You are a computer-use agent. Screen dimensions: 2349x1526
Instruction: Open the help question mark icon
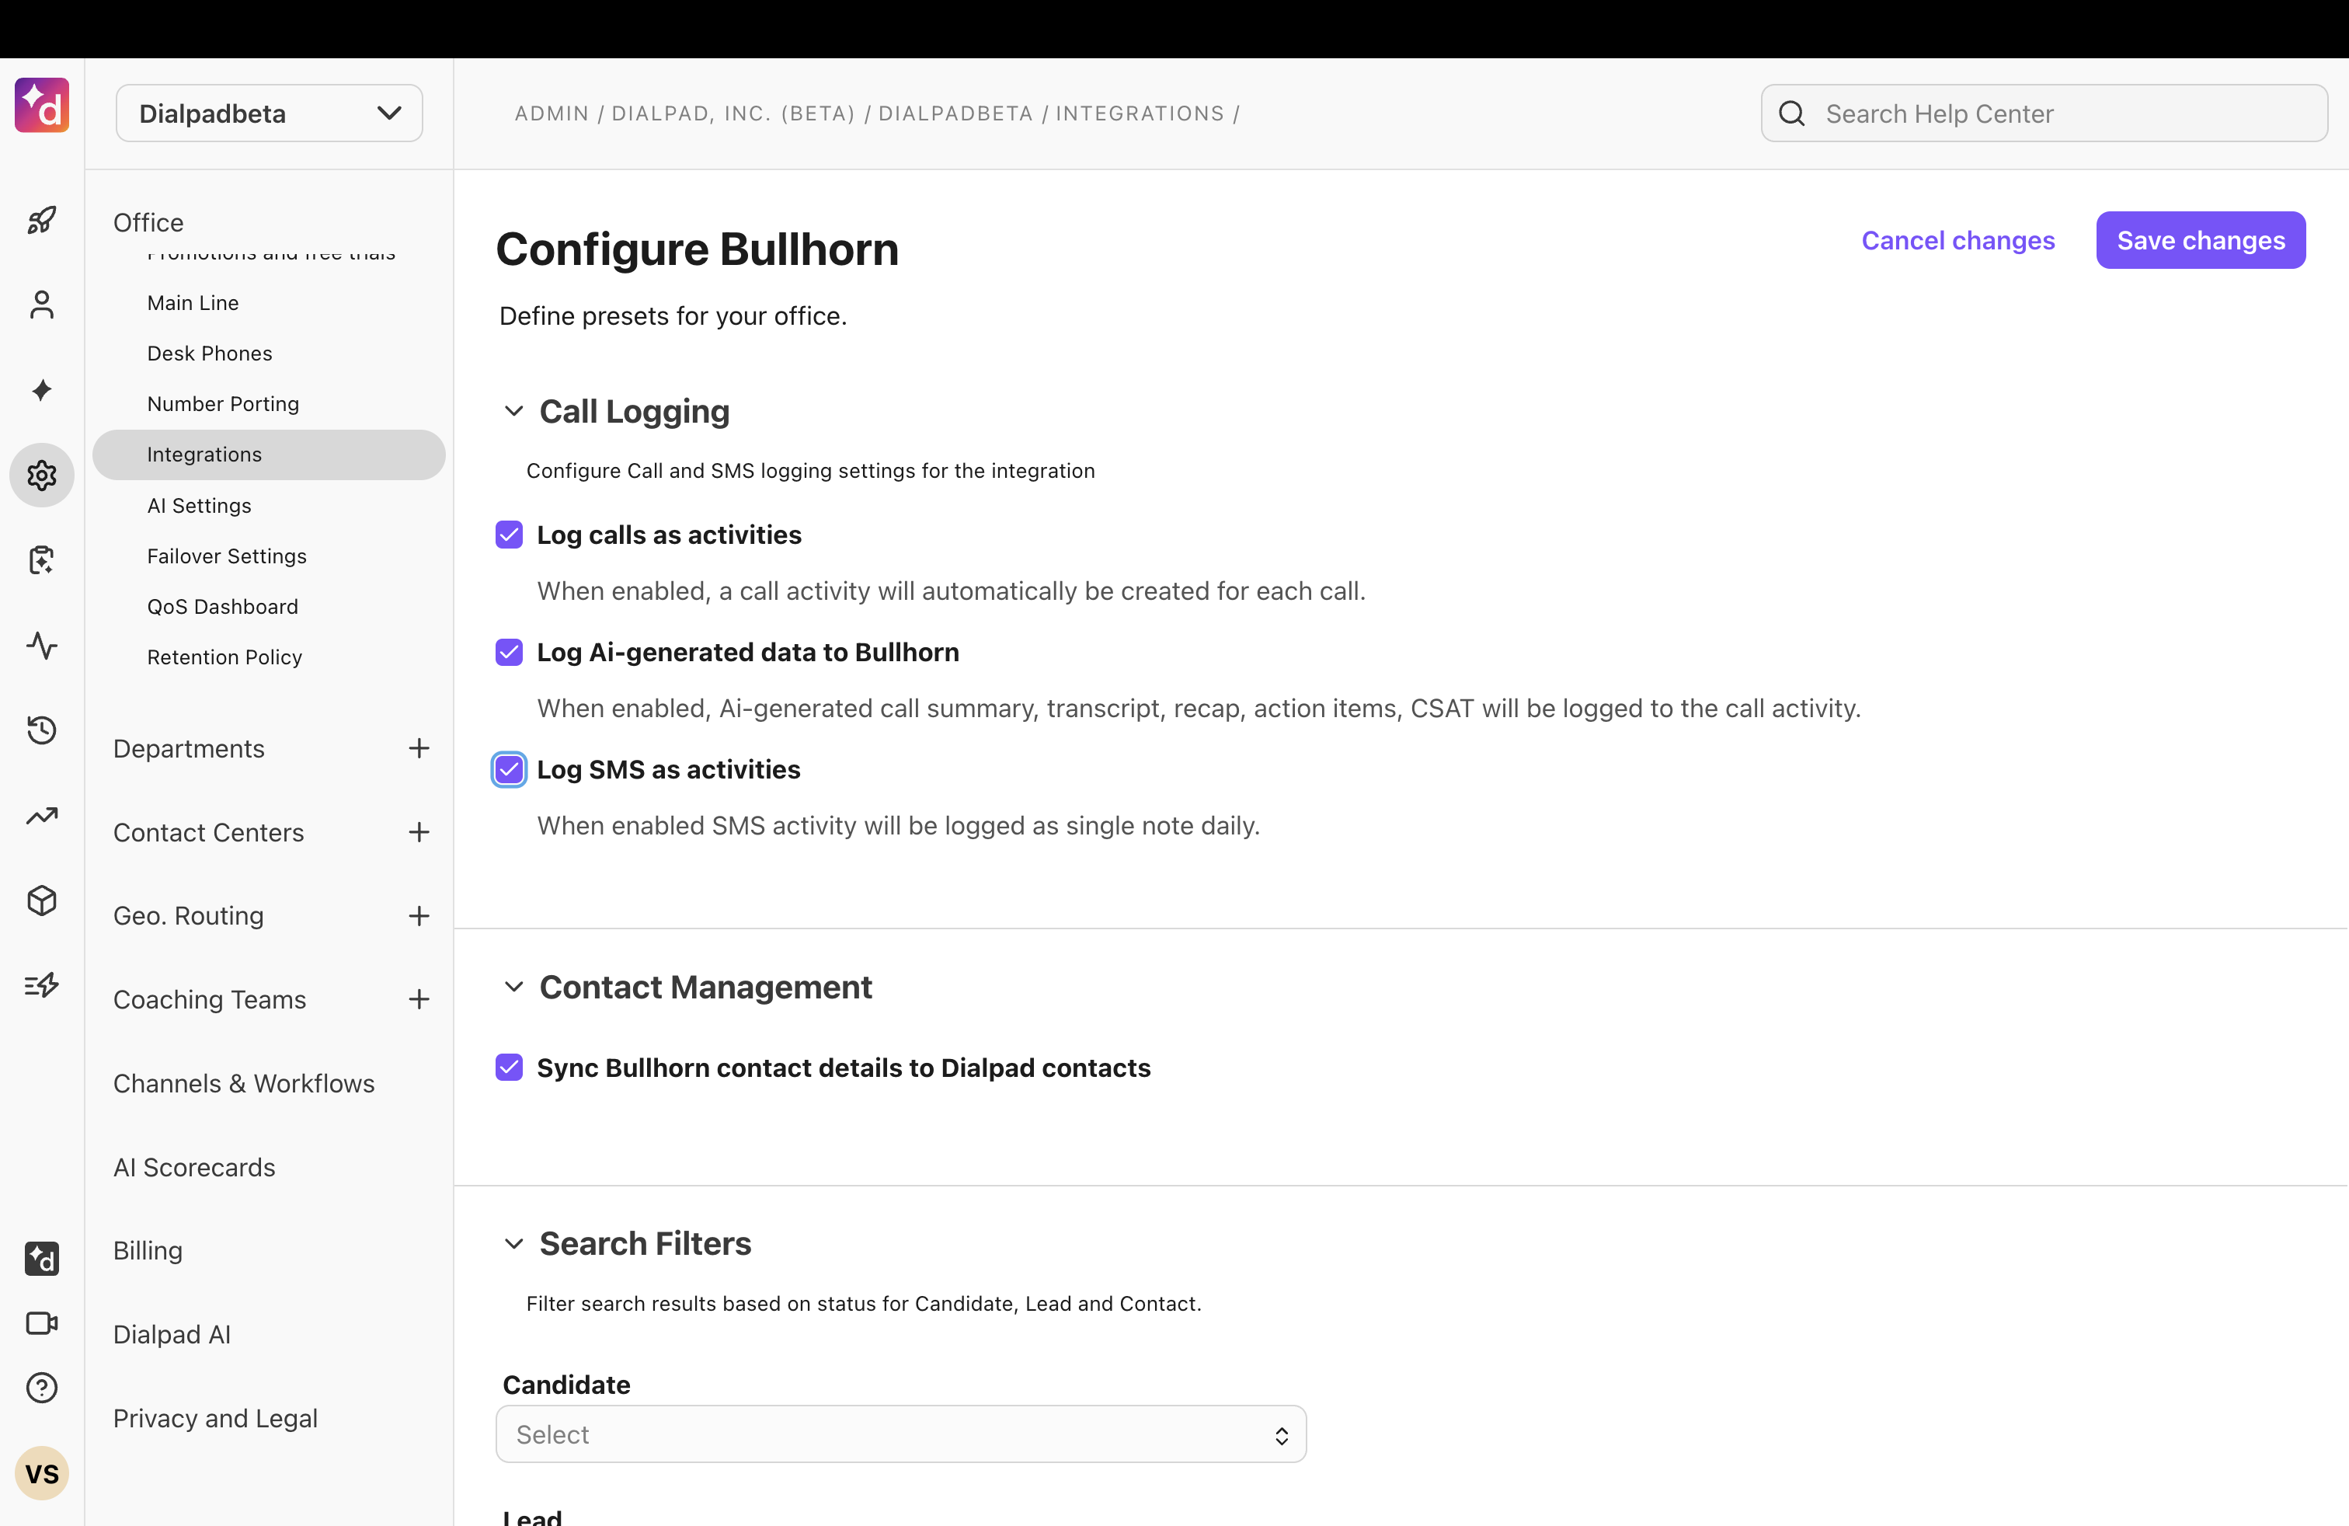41,1388
